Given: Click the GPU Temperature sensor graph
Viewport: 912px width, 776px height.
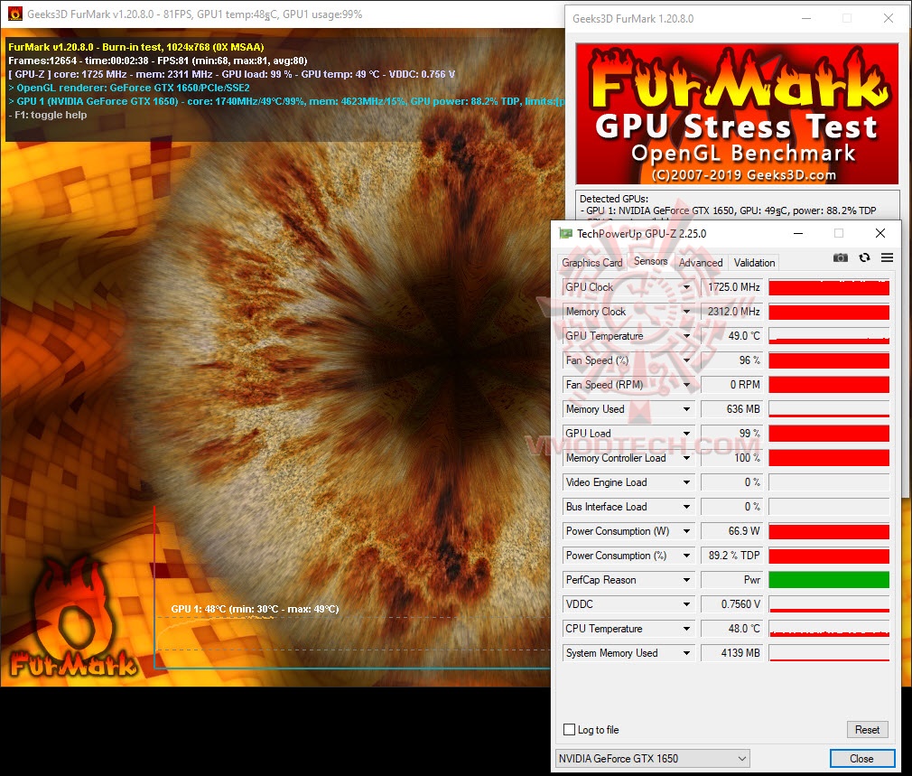Looking at the screenshot, I should pyautogui.click(x=829, y=336).
